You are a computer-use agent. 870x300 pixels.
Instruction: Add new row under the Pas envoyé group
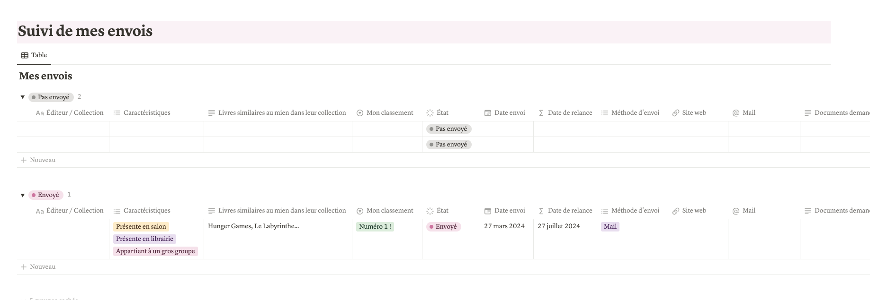(38, 160)
